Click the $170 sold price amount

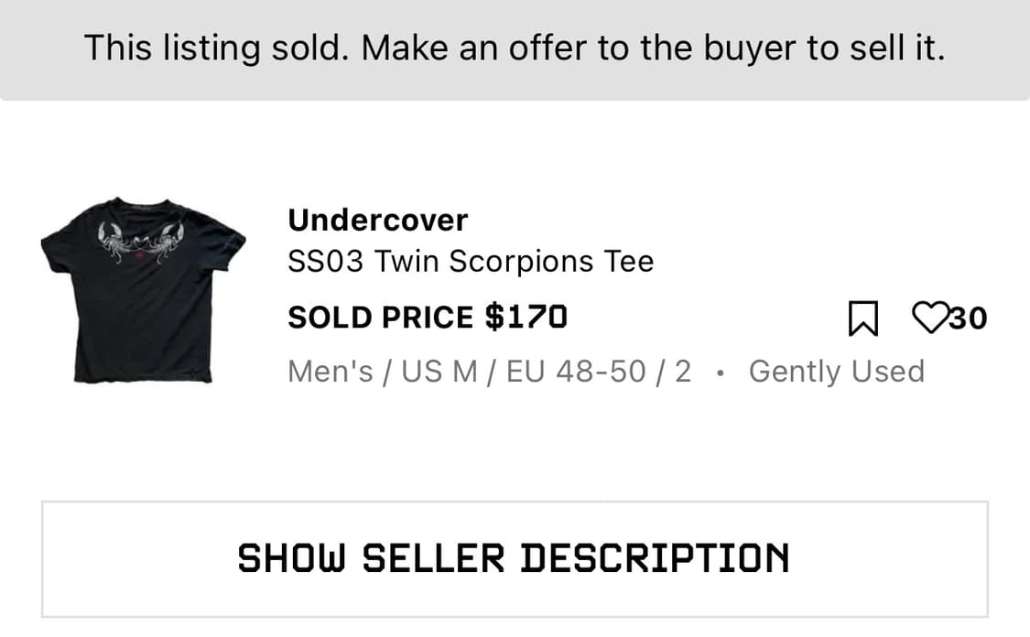coord(526,318)
